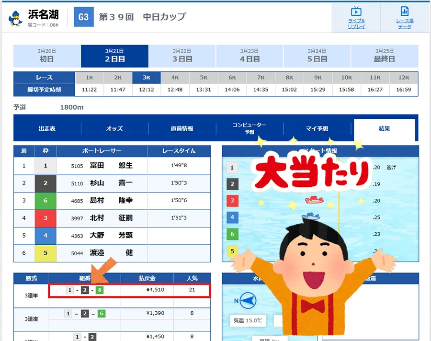The width and height of the screenshot is (431, 341).
Task: Click the north compass arrow icon
Action: click(248, 301)
